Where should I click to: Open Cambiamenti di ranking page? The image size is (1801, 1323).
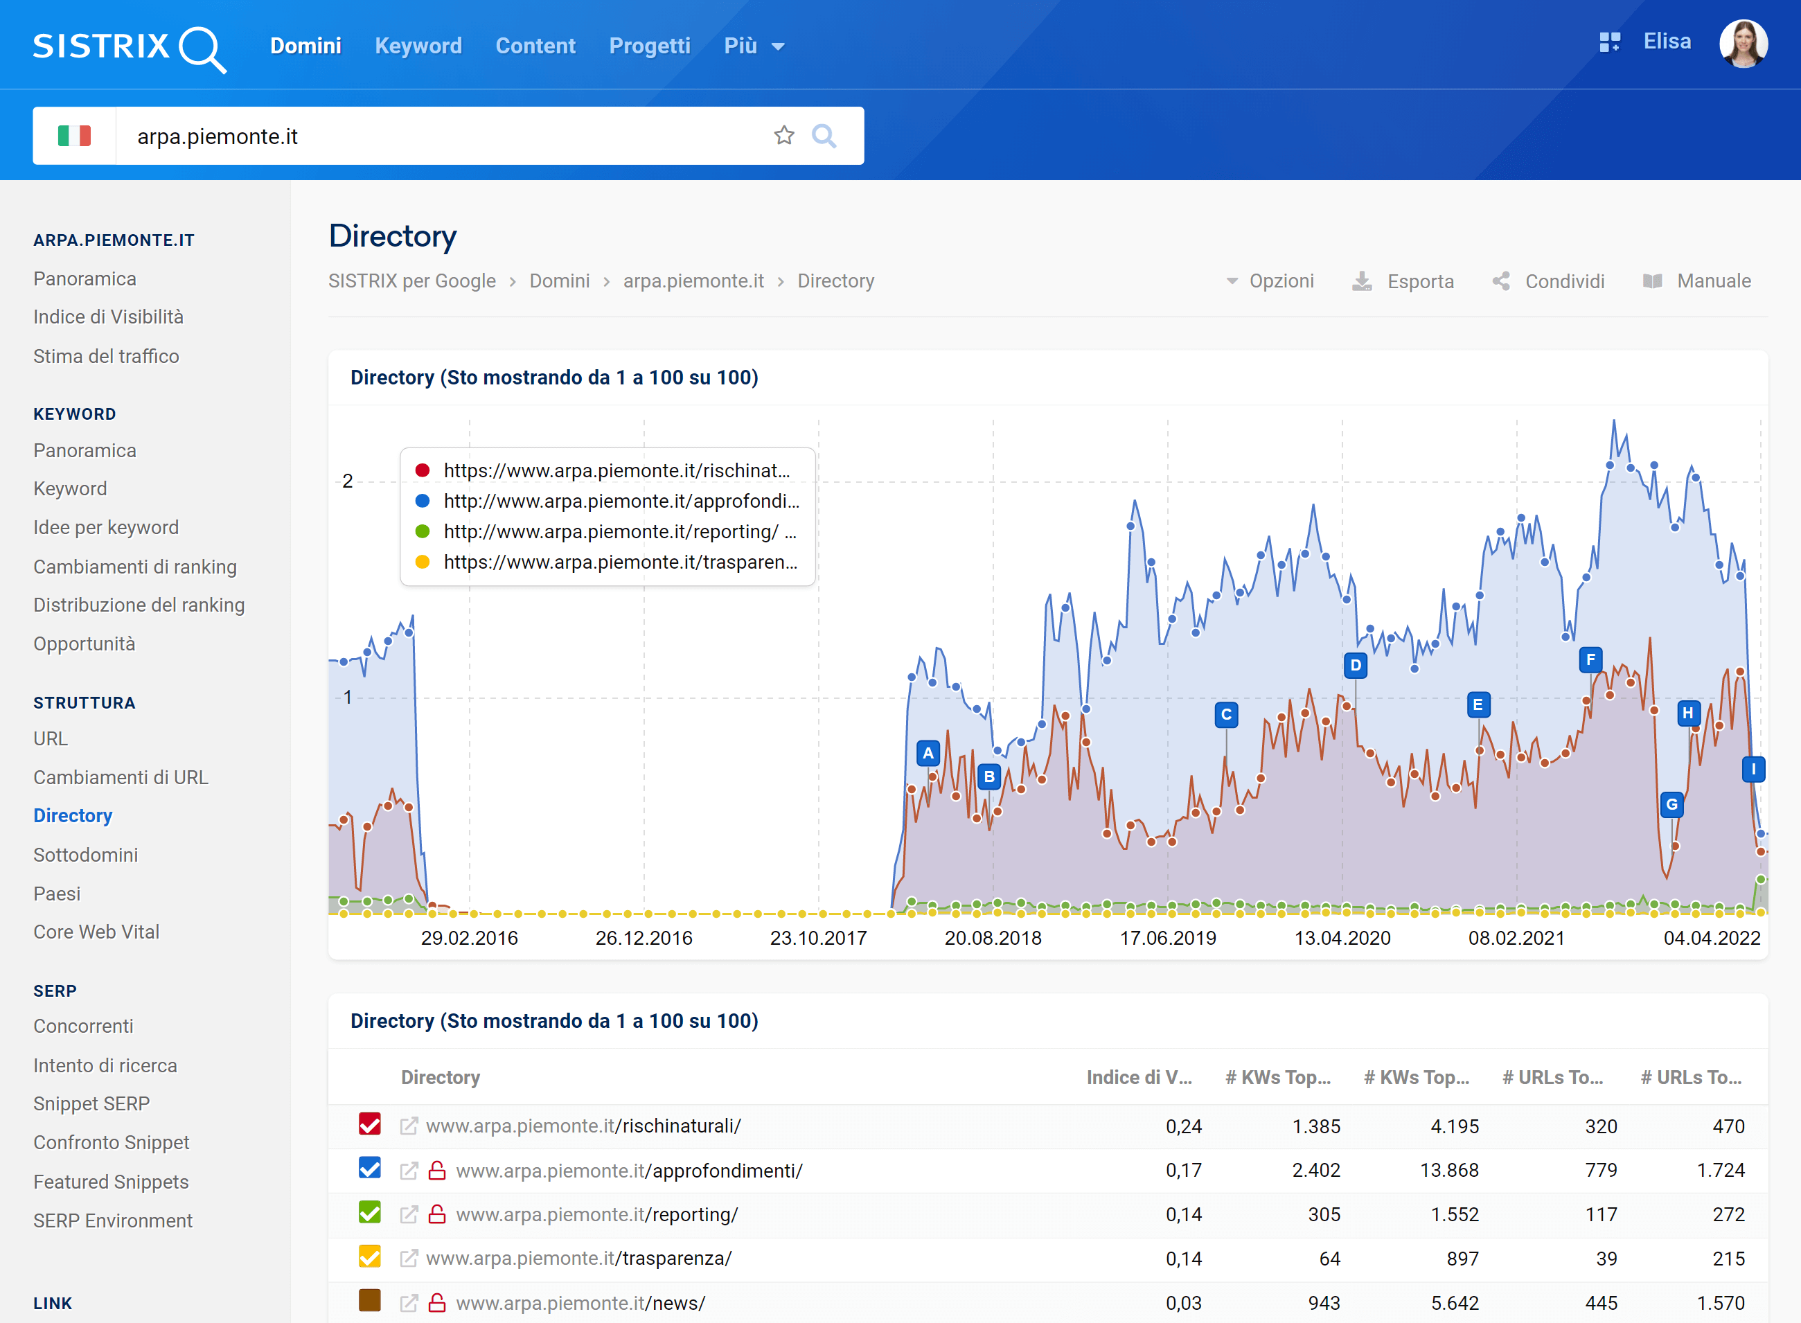pos(134,567)
